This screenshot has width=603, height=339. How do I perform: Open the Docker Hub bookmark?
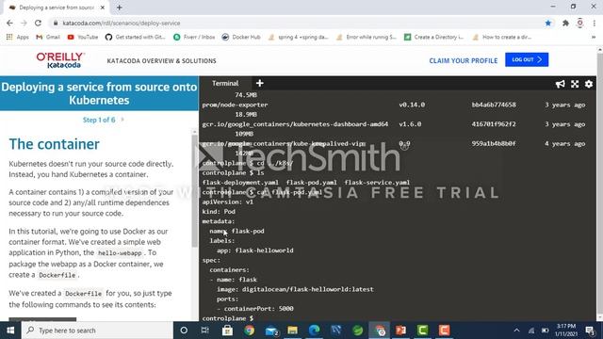tap(241, 37)
